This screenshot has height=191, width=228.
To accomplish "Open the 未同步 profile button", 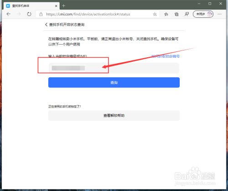I will pyautogui.click(x=203, y=14).
